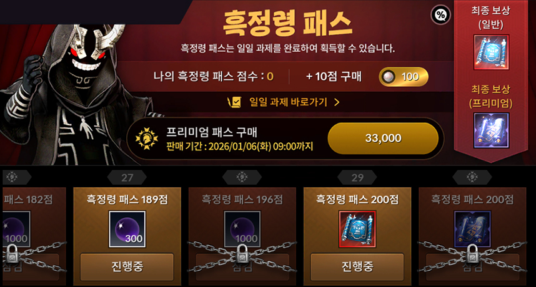View the final normal reward scroll icon
This screenshot has width=536, height=287.
coord(491,52)
